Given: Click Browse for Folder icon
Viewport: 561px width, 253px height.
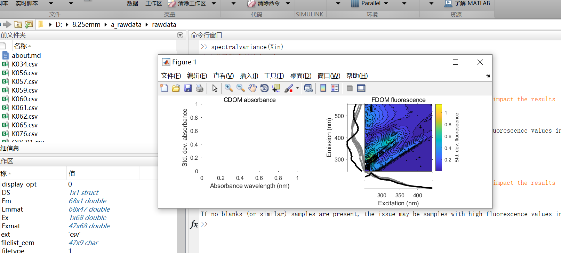Looking at the screenshot, I should tap(29, 24).
